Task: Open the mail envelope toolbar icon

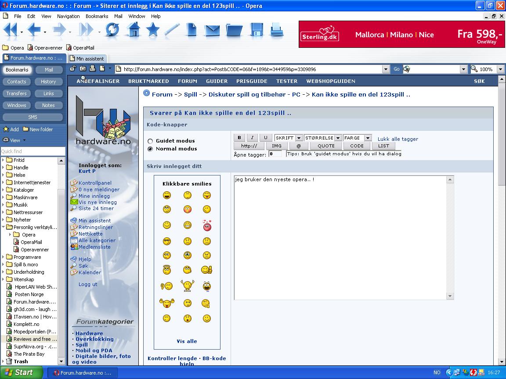Action: point(212,30)
